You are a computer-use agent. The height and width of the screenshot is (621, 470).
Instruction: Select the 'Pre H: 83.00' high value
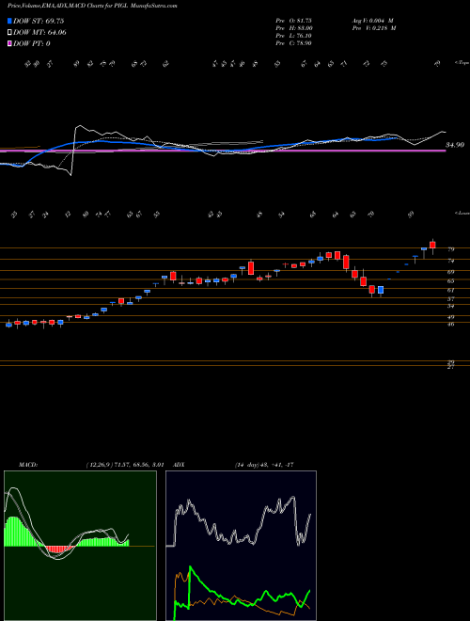(294, 27)
